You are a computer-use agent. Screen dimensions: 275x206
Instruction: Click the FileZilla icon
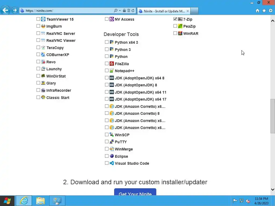point(112,64)
